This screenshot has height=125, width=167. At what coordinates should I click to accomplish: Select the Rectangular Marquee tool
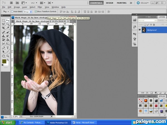click(4, 20)
